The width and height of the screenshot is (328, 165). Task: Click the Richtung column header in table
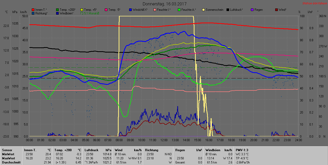coord(152,150)
